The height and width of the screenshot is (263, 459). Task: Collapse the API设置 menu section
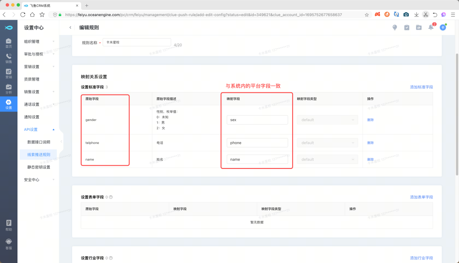click(39, 129)
